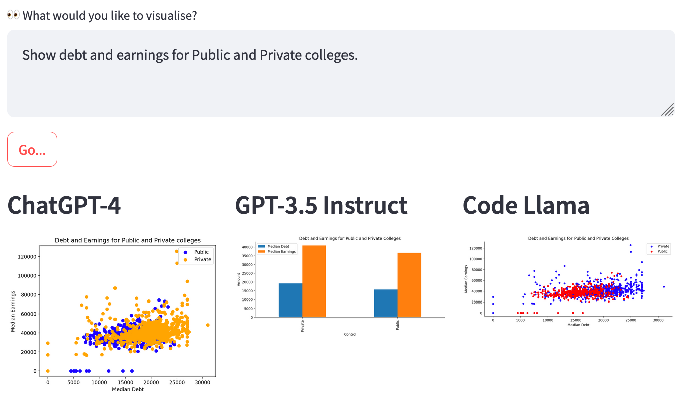Click the eyes emoji icon
This screenshot has height=401, width=687.
click(x=13, y=15)
